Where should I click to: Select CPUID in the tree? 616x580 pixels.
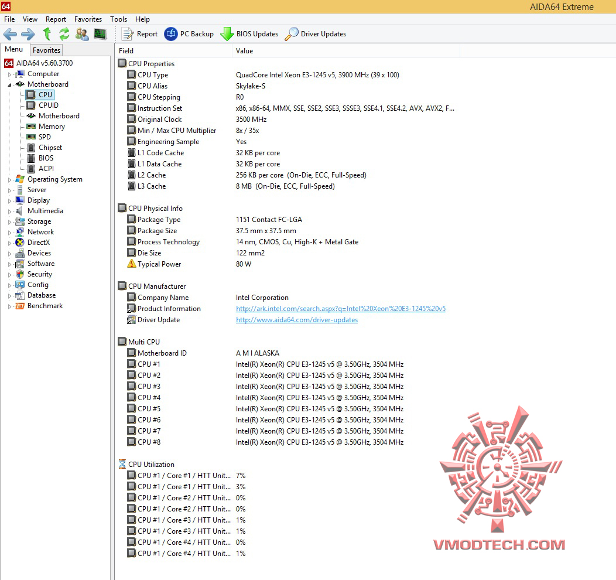(x=48, y=105)
